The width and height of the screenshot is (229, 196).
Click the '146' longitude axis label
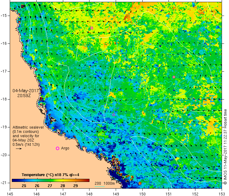click(x=36, y=194)
